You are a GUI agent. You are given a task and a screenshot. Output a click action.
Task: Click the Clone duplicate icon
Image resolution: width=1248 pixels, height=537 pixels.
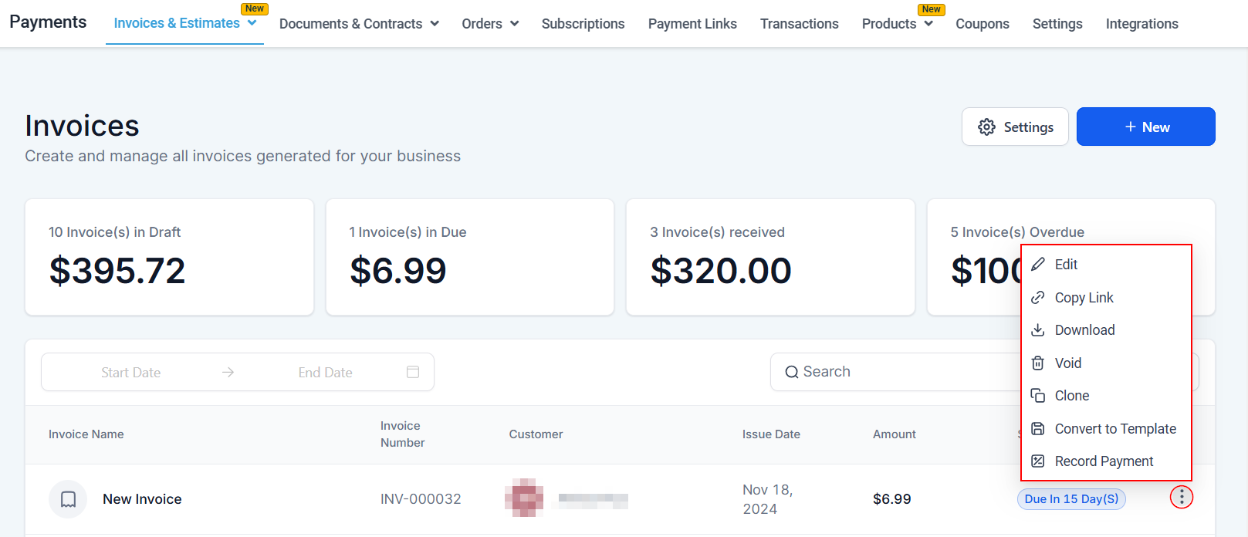pos(1038,396)
